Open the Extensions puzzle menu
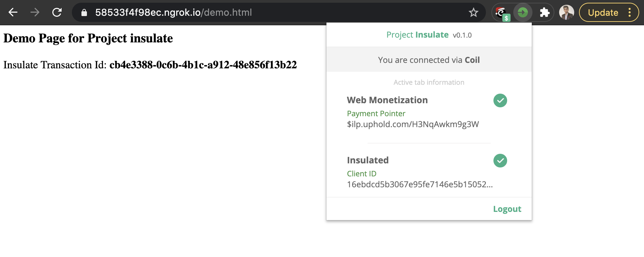The width and height of the screenshot is (644, 257). click(544, 13)
